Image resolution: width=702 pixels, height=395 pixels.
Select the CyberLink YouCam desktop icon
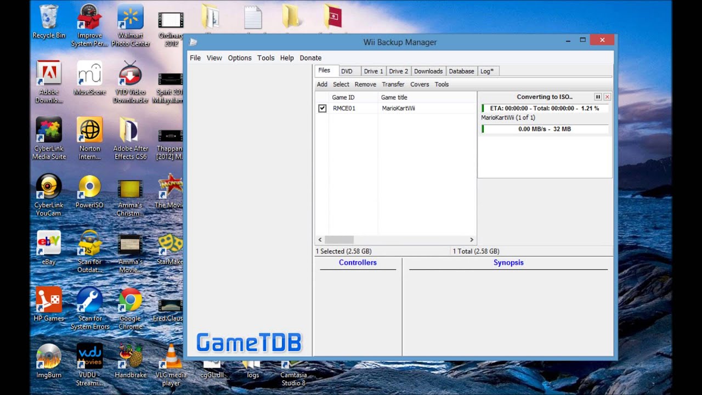click(49, 195)
